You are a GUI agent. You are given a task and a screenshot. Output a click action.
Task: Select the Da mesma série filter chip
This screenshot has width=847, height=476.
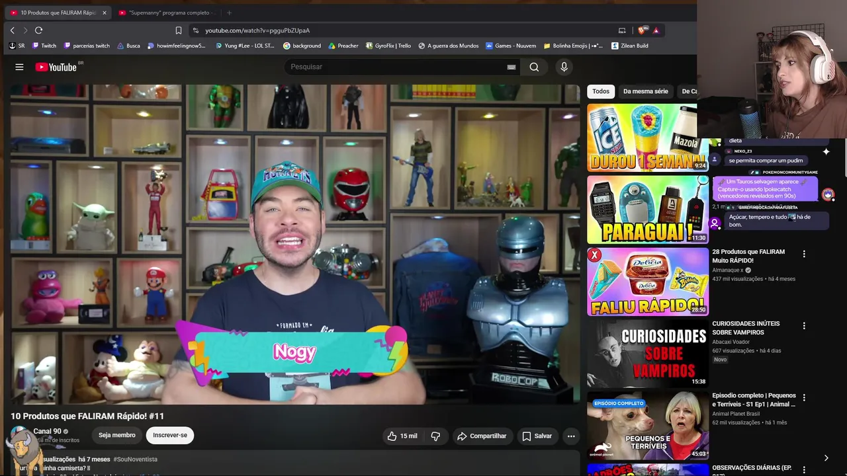coord(646,91)
